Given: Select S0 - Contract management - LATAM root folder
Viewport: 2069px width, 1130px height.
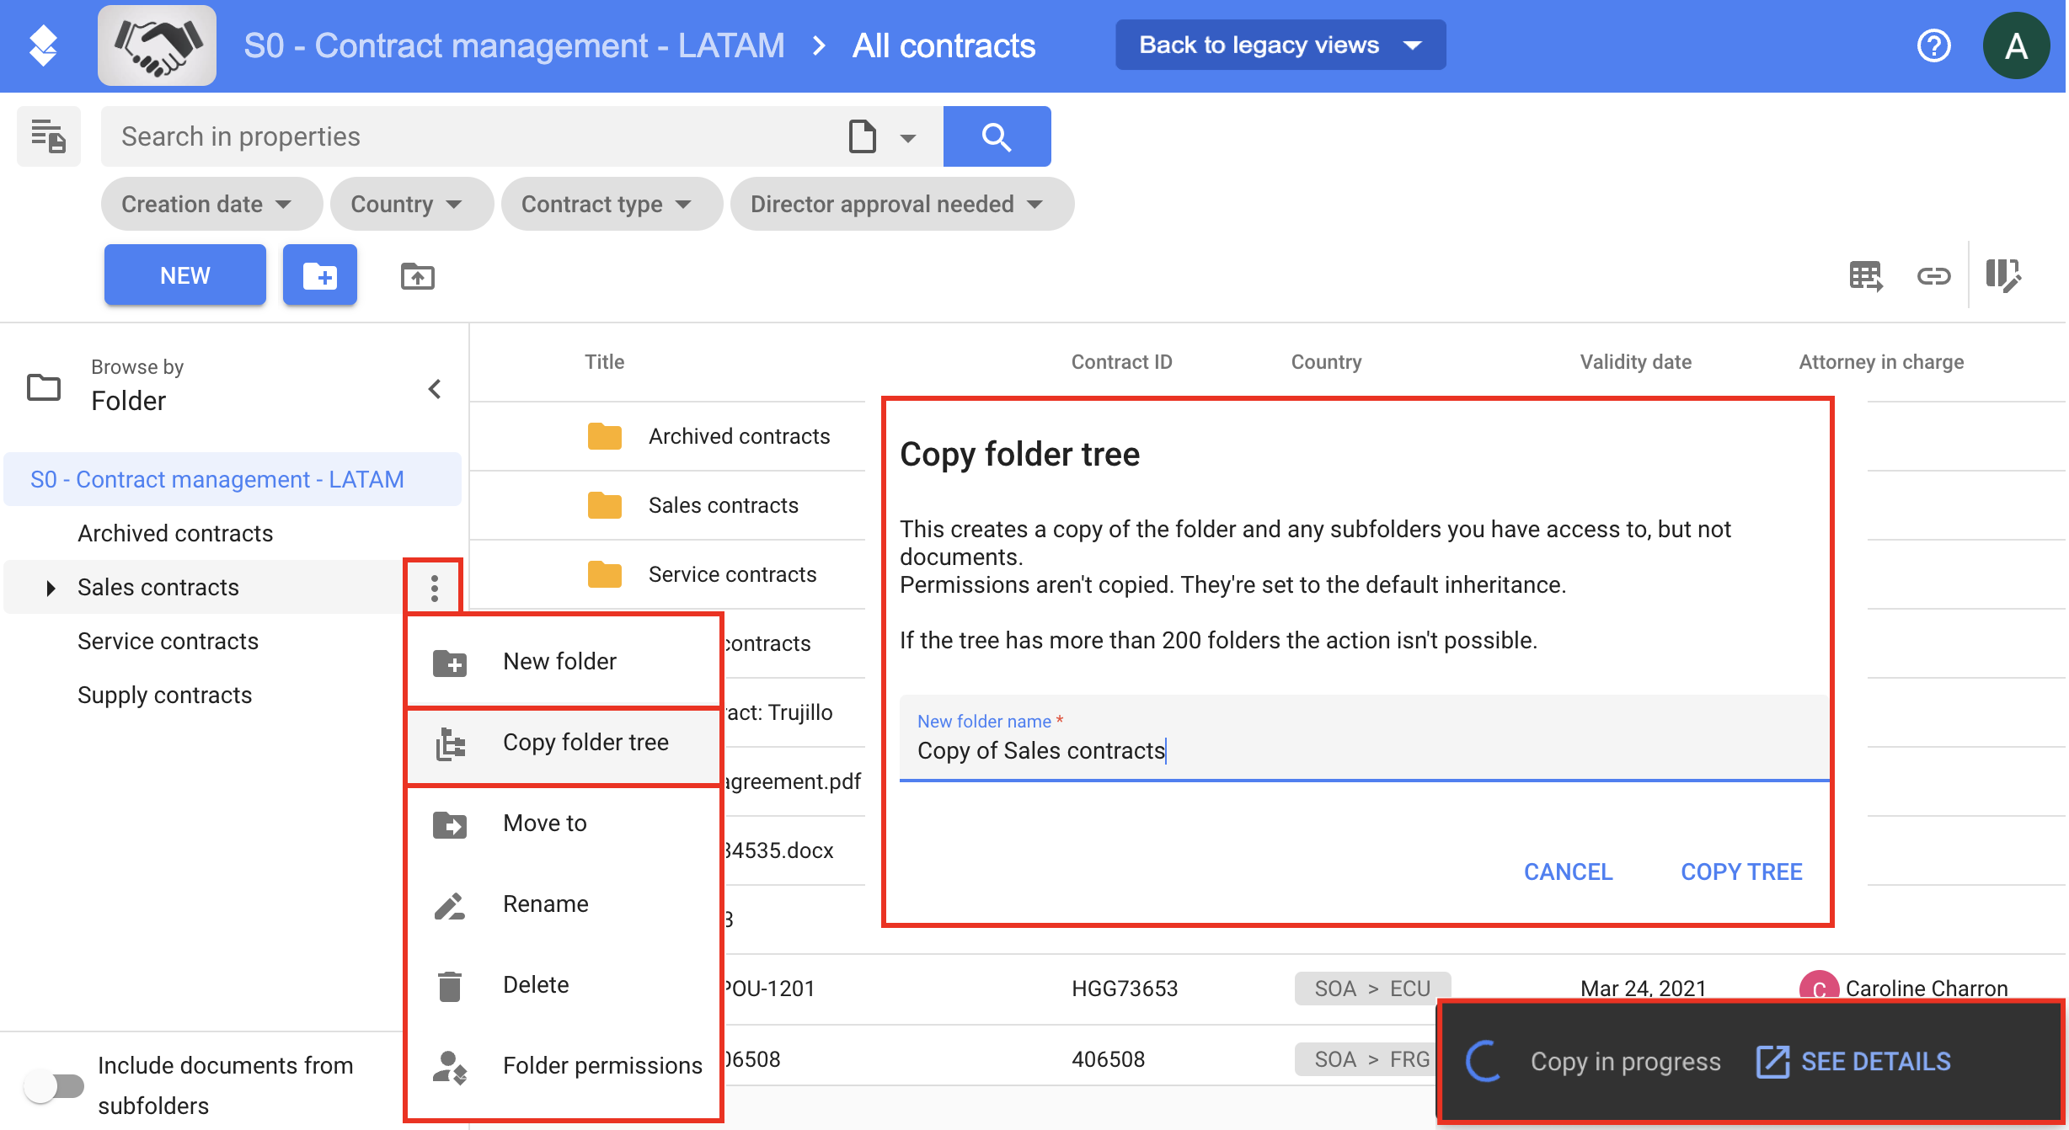Looking at the screenshot, I should [x=233, y=479].
